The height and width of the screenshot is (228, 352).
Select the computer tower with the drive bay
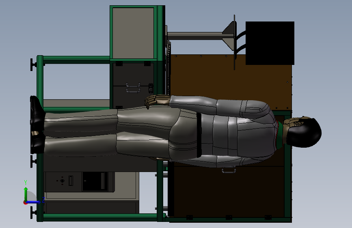(x=79, y=182)
